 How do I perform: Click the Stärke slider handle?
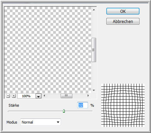click(x=64, y=111)
